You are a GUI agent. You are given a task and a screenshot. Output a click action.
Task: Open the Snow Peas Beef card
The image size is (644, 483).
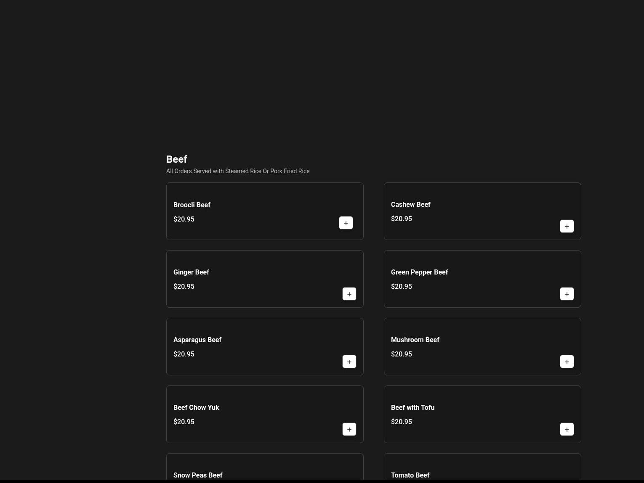click(x=198, y=475)
